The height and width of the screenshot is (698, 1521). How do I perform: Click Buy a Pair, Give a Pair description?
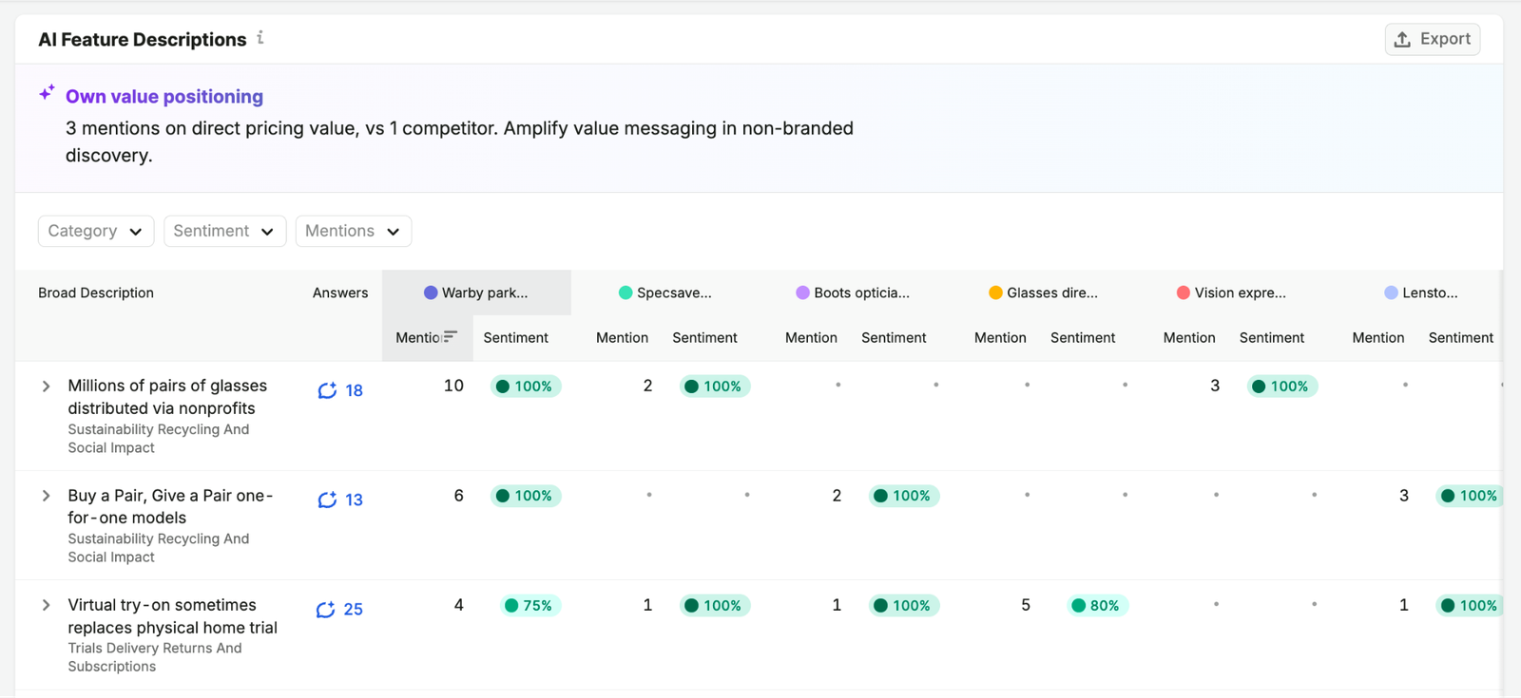(170, 506)
